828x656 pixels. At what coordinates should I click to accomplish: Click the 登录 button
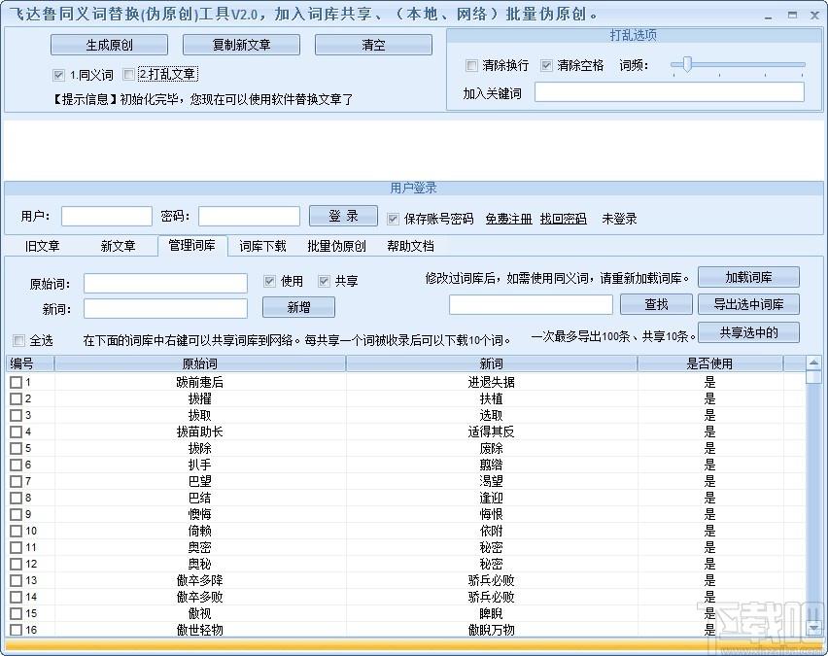343,216
